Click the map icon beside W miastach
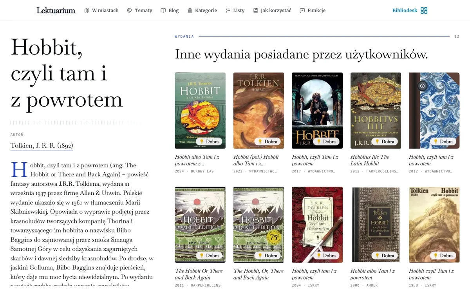 (x=87, y=11)
